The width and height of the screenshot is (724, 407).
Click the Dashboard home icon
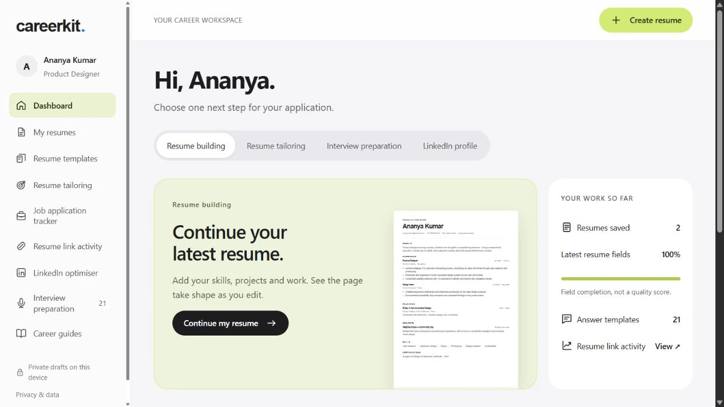pyautogui.click(x=21, y=105)
